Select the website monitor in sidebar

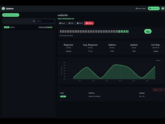pos(28,27)
